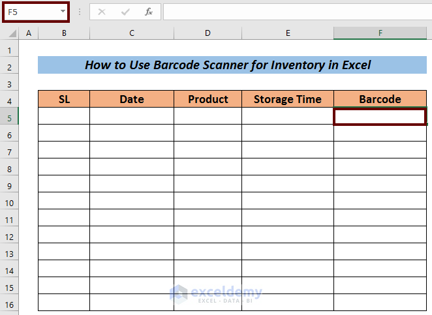This screenshot has width=432, height=315.
Task: Click the Insert Function fx icon
Action: click(149, 12)
